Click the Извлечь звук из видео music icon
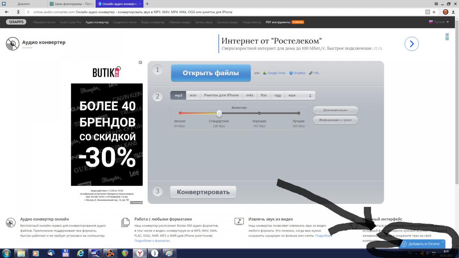 pos(239,222)
